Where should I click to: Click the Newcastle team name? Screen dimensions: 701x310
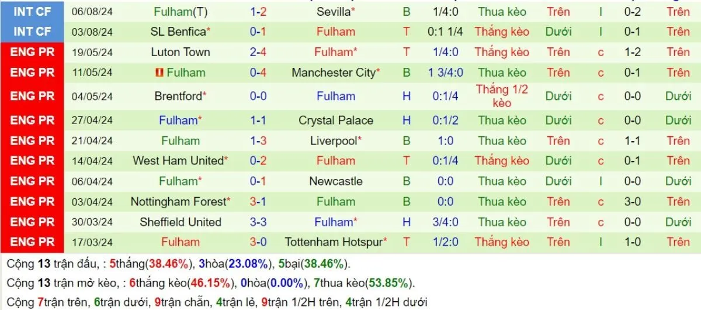point(336,181)
